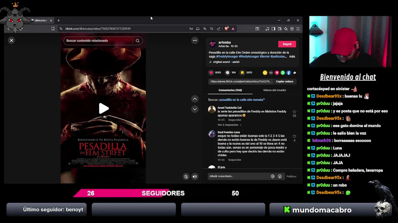
Task: Close the @mundomacabro browser tab
Action: pos(51,20)
